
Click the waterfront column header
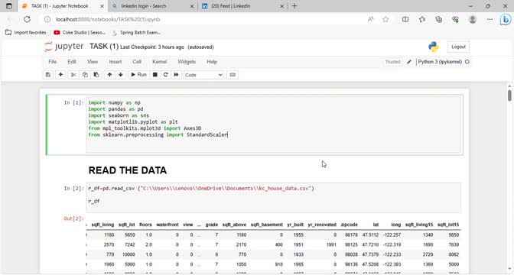168,225
